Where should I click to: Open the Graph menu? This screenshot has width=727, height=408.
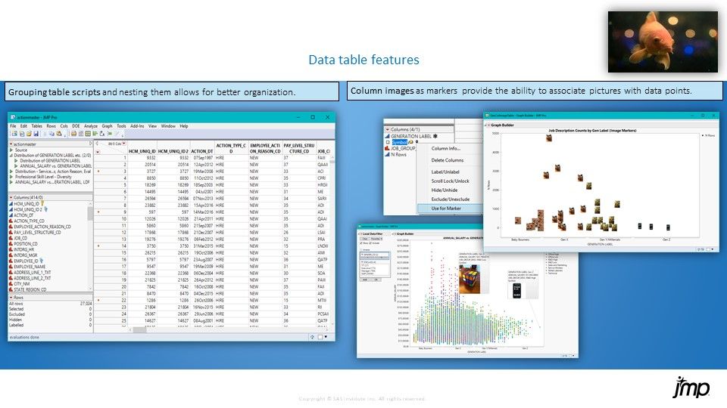coord(107,126)
